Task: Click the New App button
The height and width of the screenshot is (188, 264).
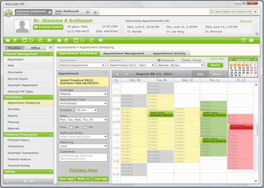Action: pos(66,179)
